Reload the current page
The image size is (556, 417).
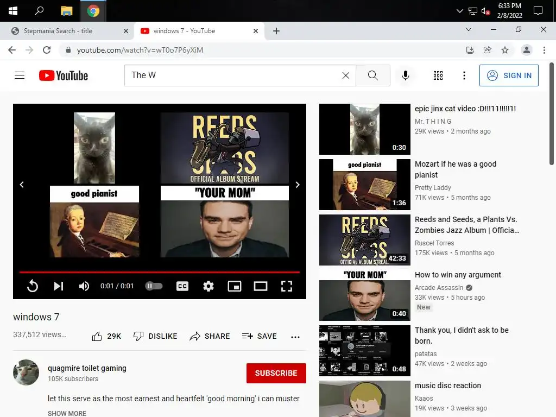[x=47, y=50]
